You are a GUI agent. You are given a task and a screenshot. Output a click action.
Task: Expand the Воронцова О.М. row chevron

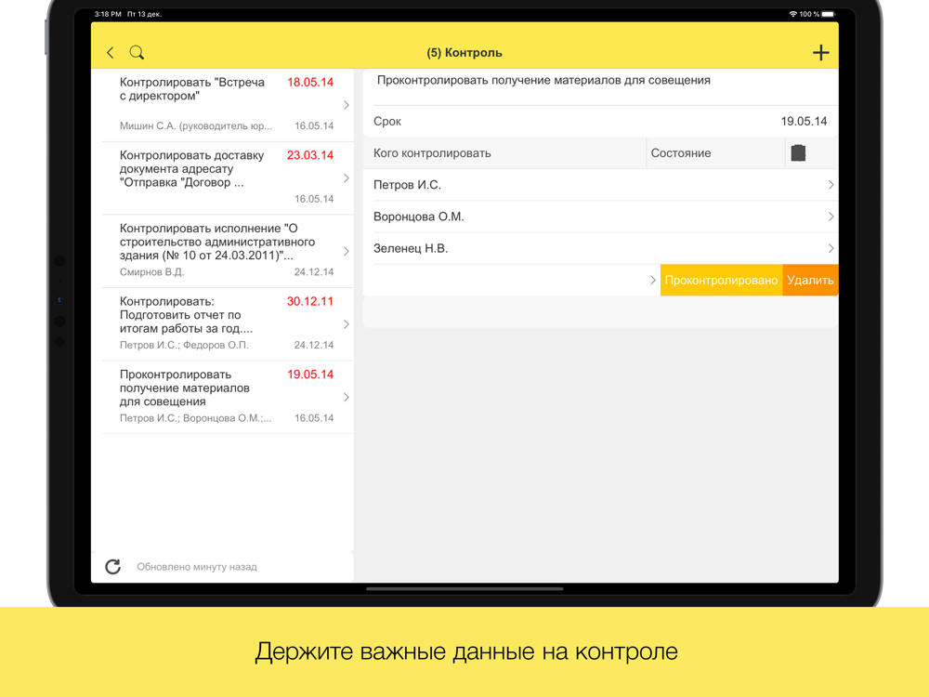coord(831,217)
